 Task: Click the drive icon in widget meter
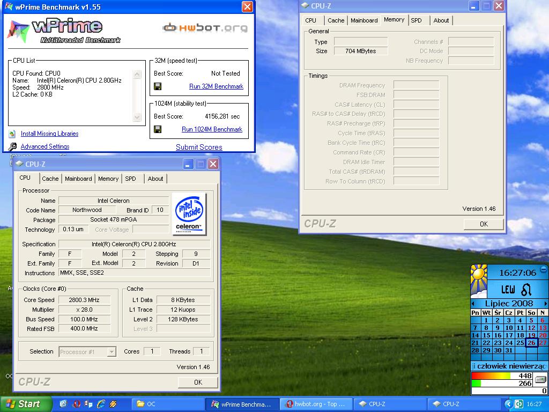click(x=540, y=379)
